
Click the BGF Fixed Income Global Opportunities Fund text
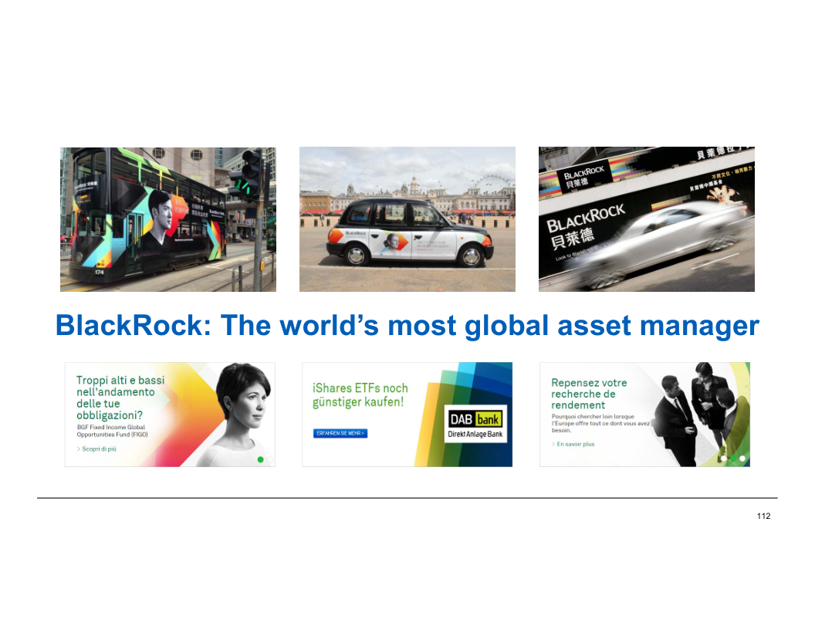pos(112,431)
